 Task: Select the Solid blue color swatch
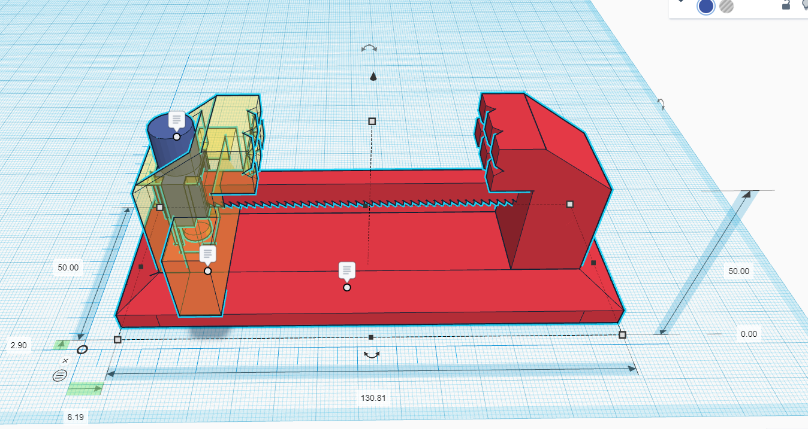[x=706, y=7]
